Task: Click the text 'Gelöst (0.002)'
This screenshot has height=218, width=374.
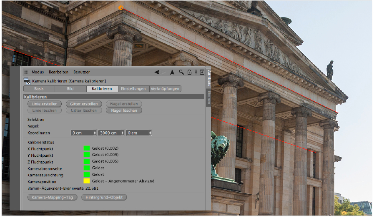Action: click(105, 148)
